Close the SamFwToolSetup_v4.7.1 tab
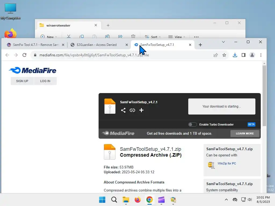 pos(190,45)
